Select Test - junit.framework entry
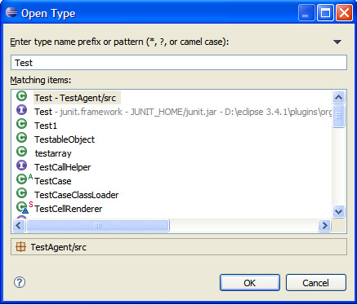The height and width of the screenshot is (305, 357). click(183, 112)
